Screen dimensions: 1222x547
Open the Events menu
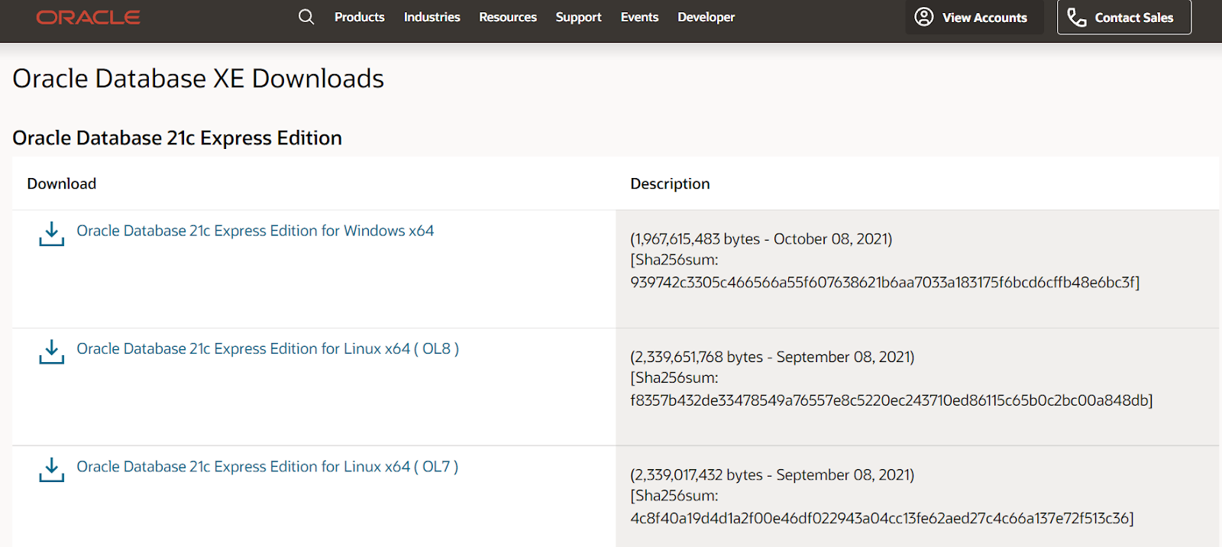point(640,17)
